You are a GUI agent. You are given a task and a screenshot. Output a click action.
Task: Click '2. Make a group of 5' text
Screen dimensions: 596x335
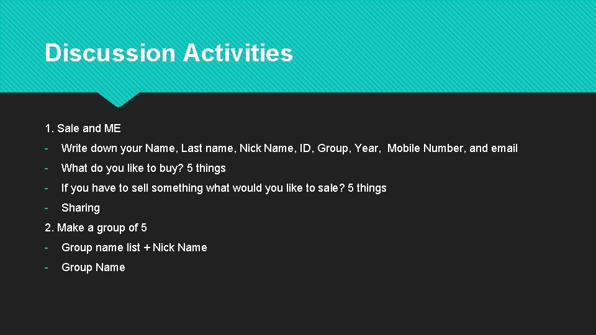[x=96, y=228]
